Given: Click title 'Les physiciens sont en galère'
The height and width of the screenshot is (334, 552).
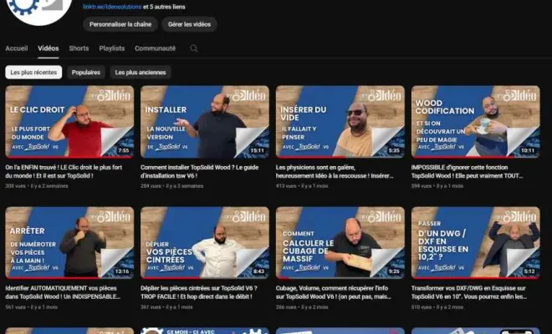Looking at the screenshot, I should 335,171.
